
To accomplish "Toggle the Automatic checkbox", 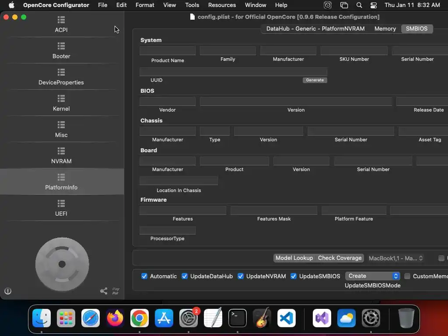I will (144, 276).
